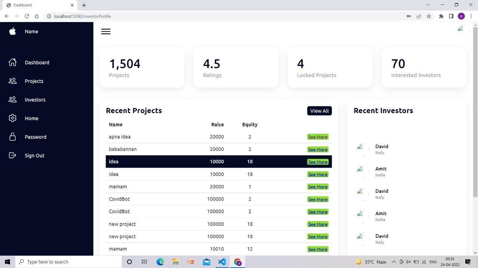Click See More for apna idea

(318, 137)
